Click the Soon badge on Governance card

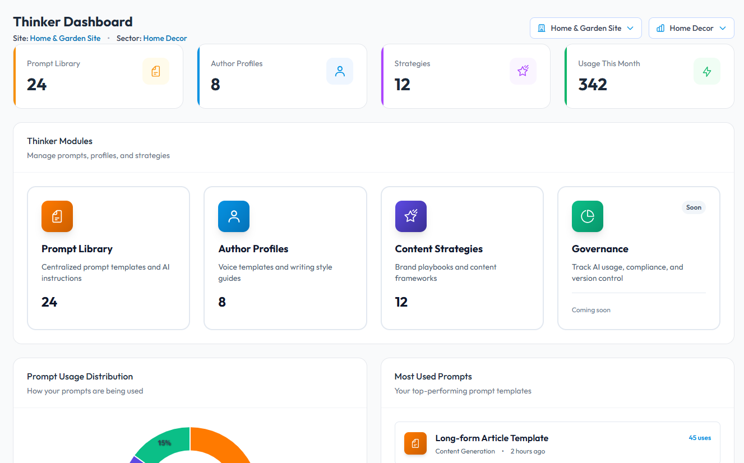(x=694, y=207)
